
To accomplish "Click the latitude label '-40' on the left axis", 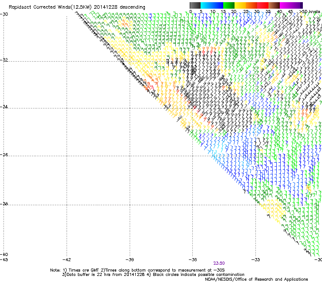I will click(x=4, y=254).
